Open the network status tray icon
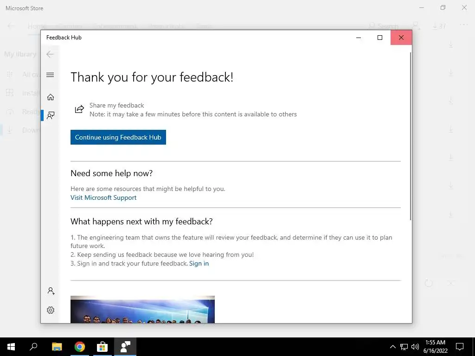The height and width of the screenshot is (356, 475). [x=404, y=347]
